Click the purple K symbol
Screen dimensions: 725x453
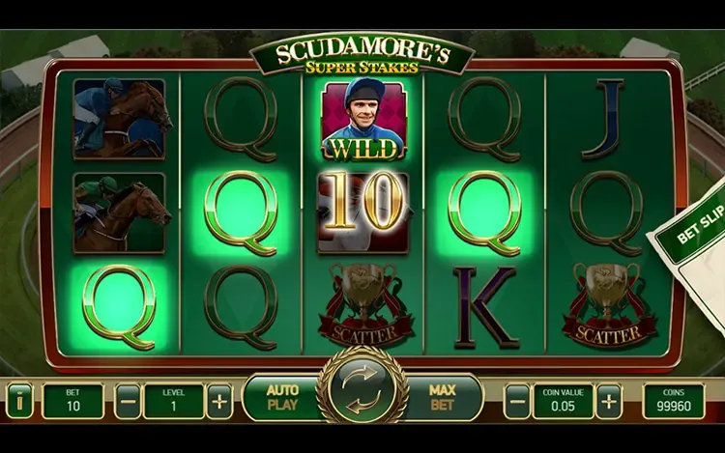coord(484,306)
